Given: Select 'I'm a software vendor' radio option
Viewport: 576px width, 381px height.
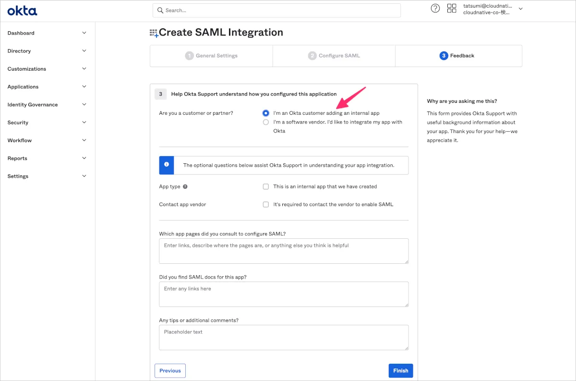Looking at the screenshot, I should 266,122.
